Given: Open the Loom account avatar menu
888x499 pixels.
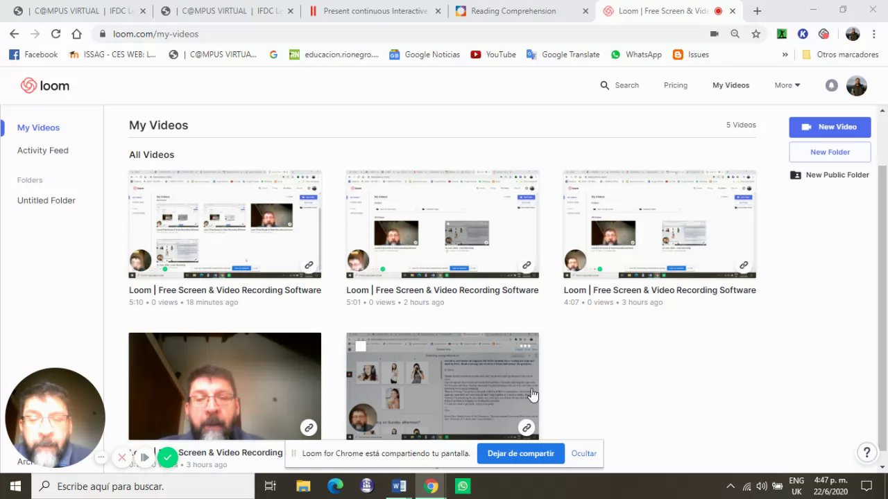Looking at the screenshot, I should point(857,85).
